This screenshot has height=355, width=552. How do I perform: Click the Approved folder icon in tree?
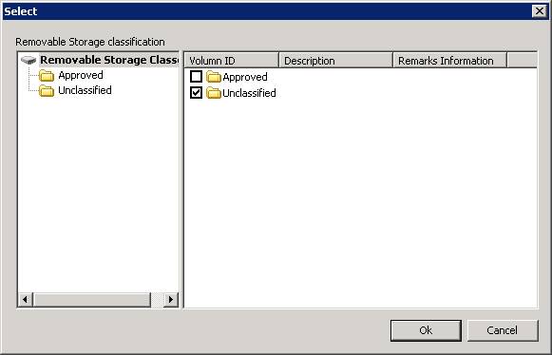point(47,75)
